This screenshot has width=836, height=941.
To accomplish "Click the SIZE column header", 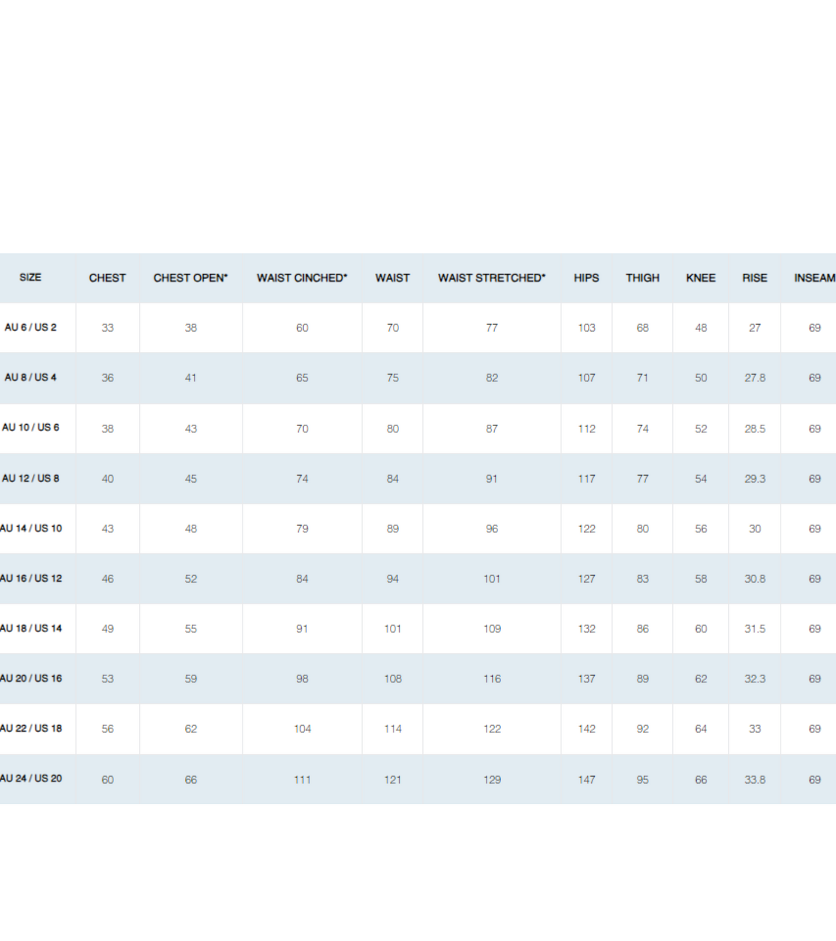I will pos(30,277).
